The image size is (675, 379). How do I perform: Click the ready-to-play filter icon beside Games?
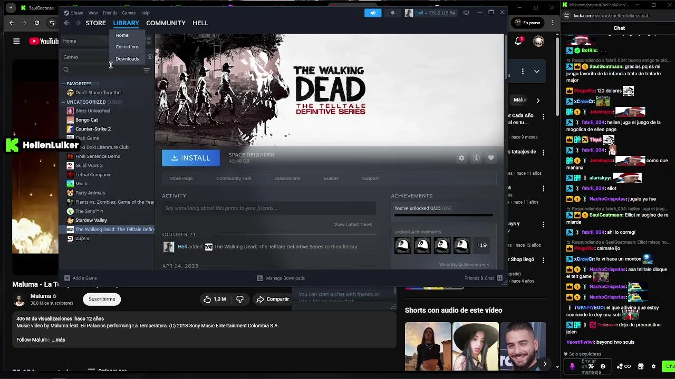click(x=150, y=57)
